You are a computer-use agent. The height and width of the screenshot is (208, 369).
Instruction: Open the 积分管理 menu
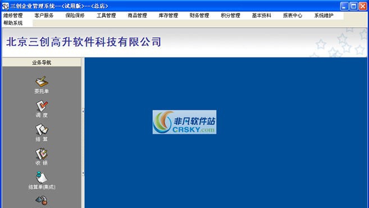pos(230,16)
